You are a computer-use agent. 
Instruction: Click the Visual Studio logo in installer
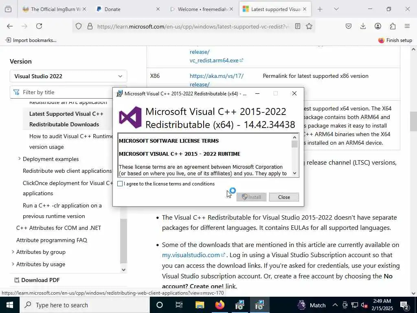click(130, 117)
